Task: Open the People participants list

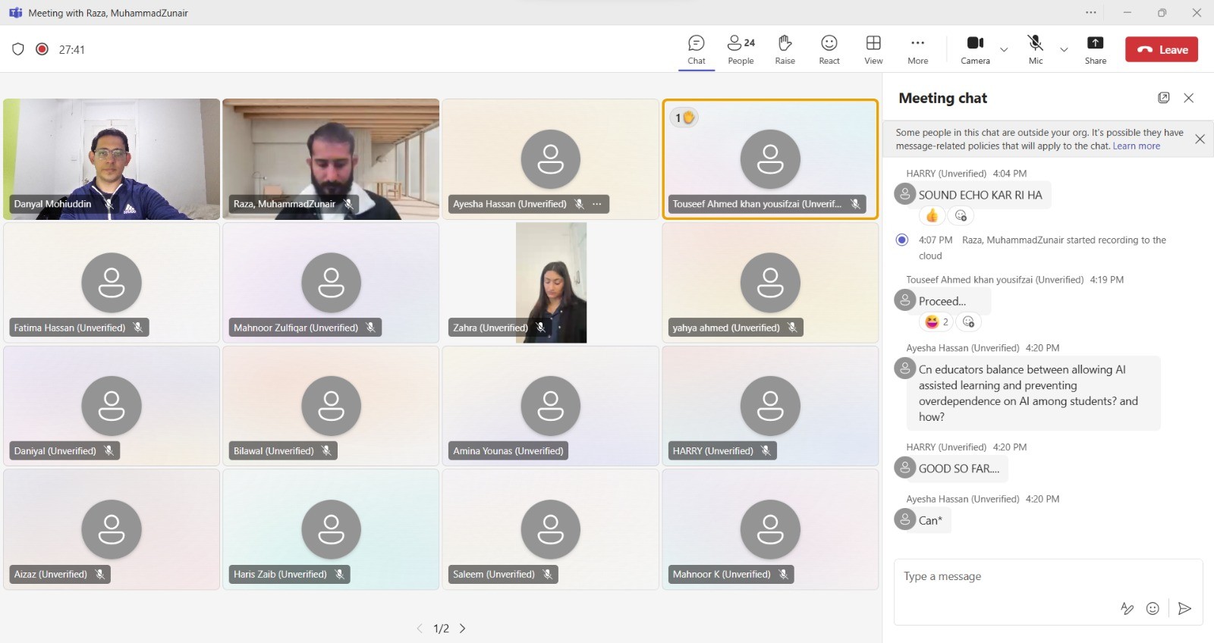Action: (x=741, y=50)
